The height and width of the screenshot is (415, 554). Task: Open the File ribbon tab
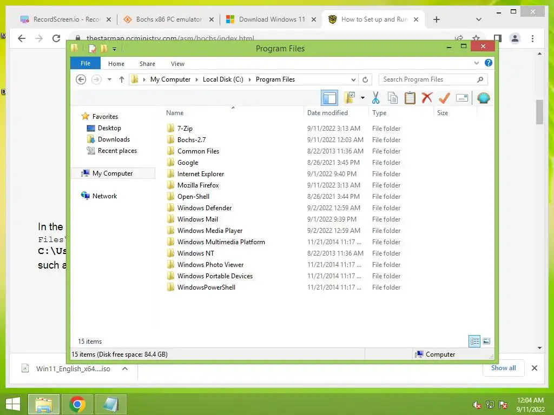(85, 63)
